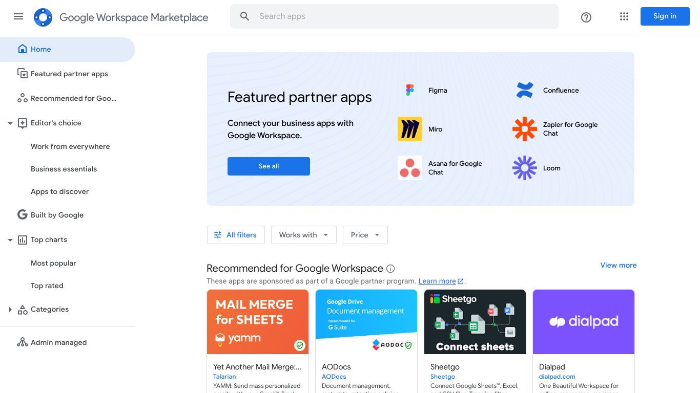Focus the Search apps input field
Image resolution: width=700 pixels, height=393 pixels.
394,16
